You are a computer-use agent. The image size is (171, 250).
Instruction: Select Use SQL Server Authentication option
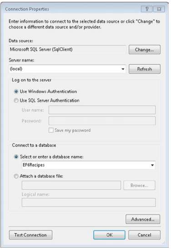tap(16, 100)
